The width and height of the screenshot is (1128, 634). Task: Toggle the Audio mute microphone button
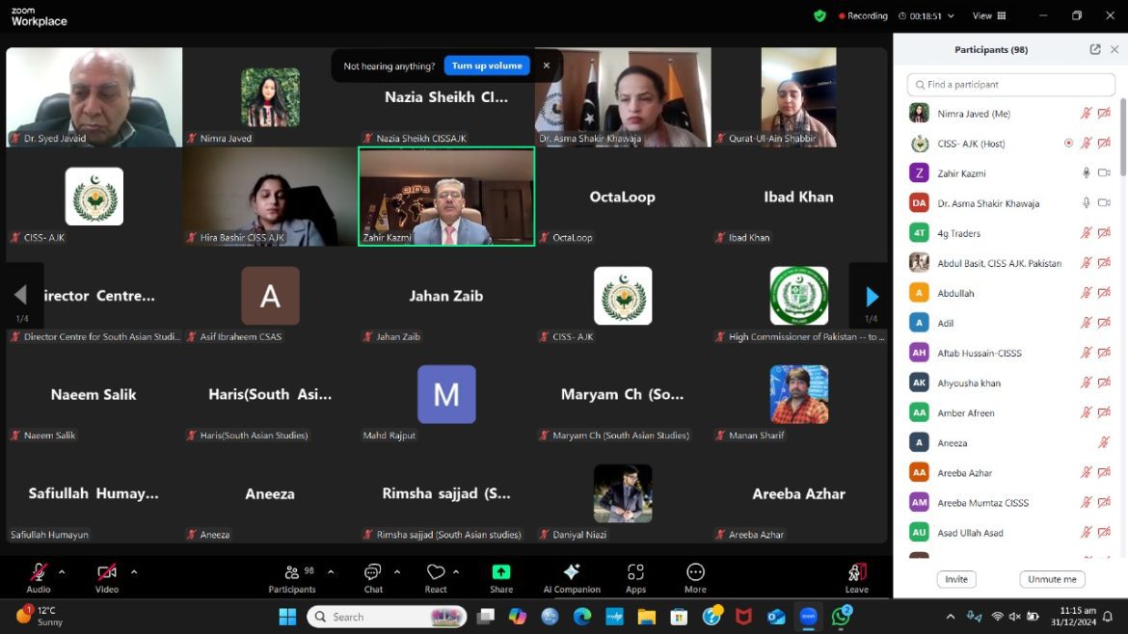coord(39,572)
